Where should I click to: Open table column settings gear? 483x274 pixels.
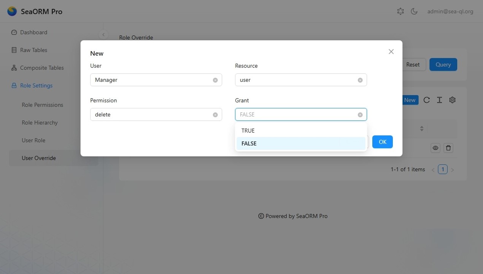point(452,100)
